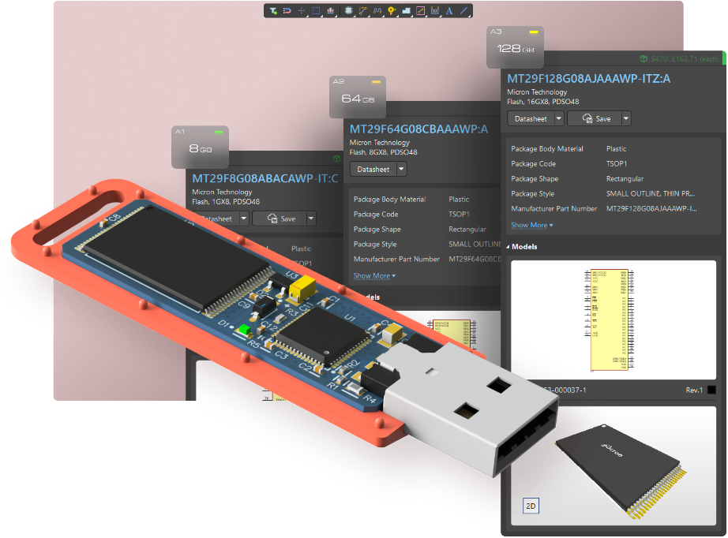
Task: Choose the draw line tool
Action: tap(463, 11)
